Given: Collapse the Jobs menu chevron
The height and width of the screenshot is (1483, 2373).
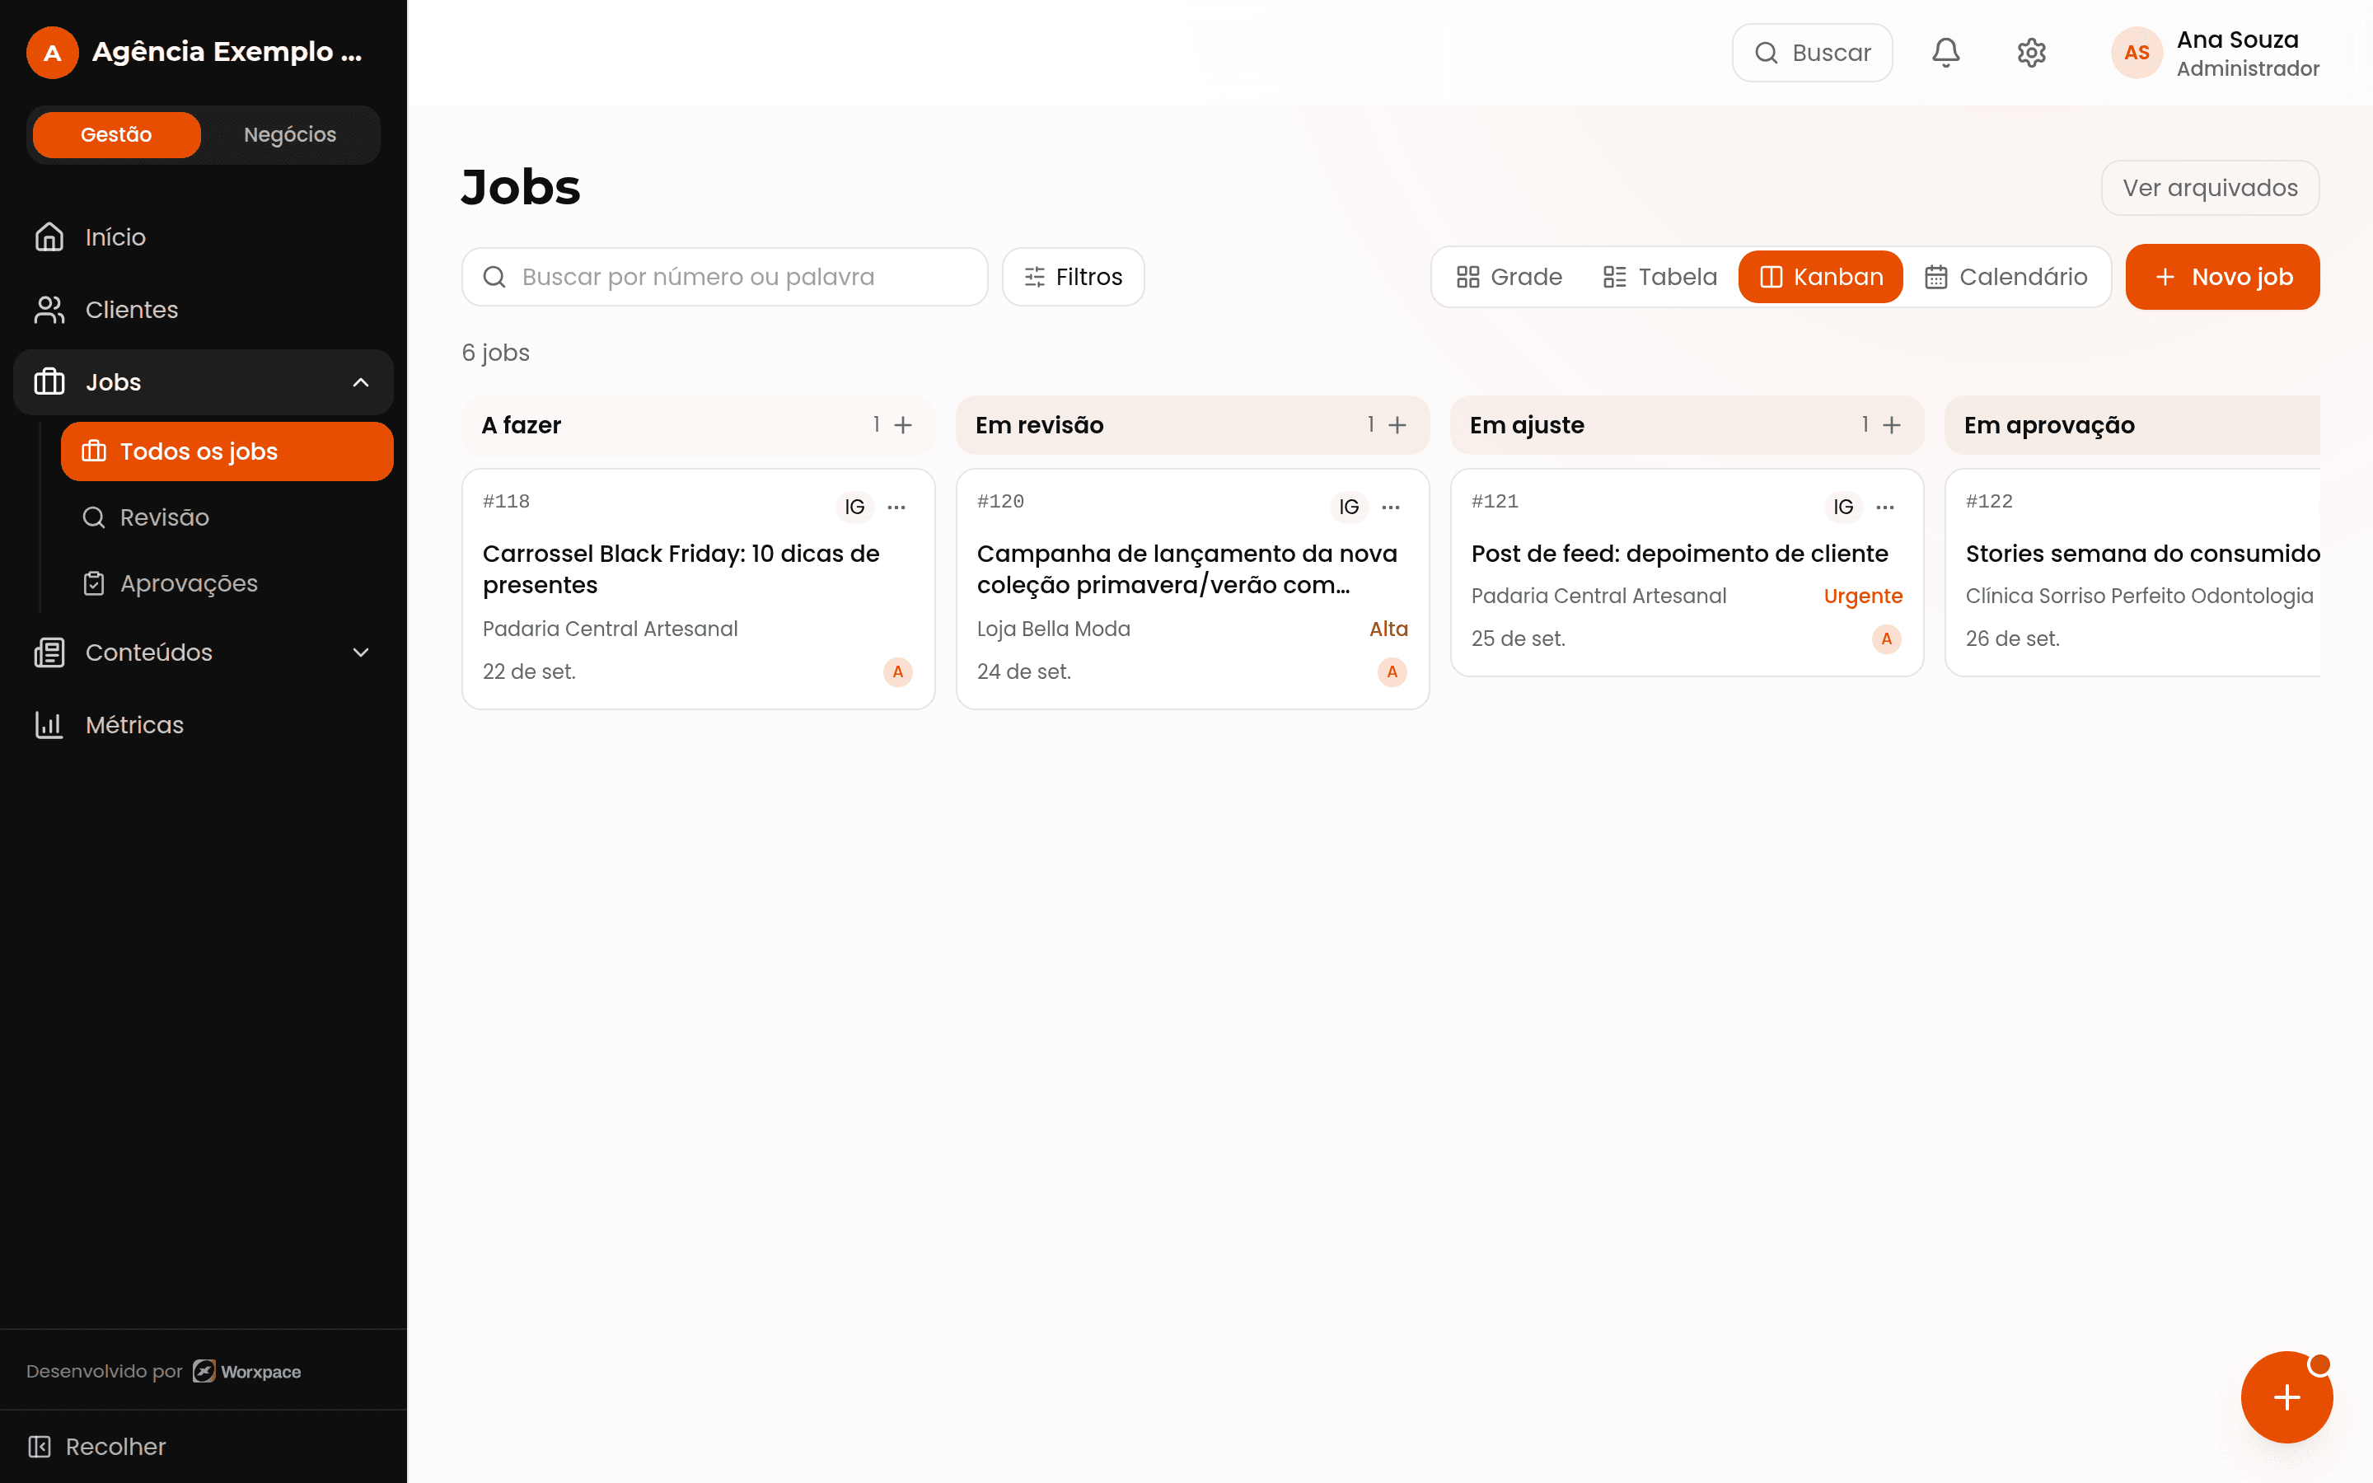Looking at the screenshot, I should [361, 382].
